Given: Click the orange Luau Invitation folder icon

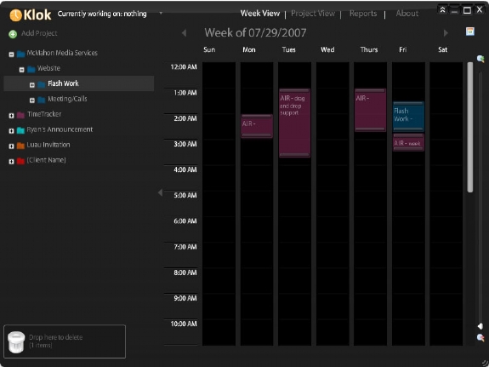Looking at the screenshot, I should [x=21, y=146].
